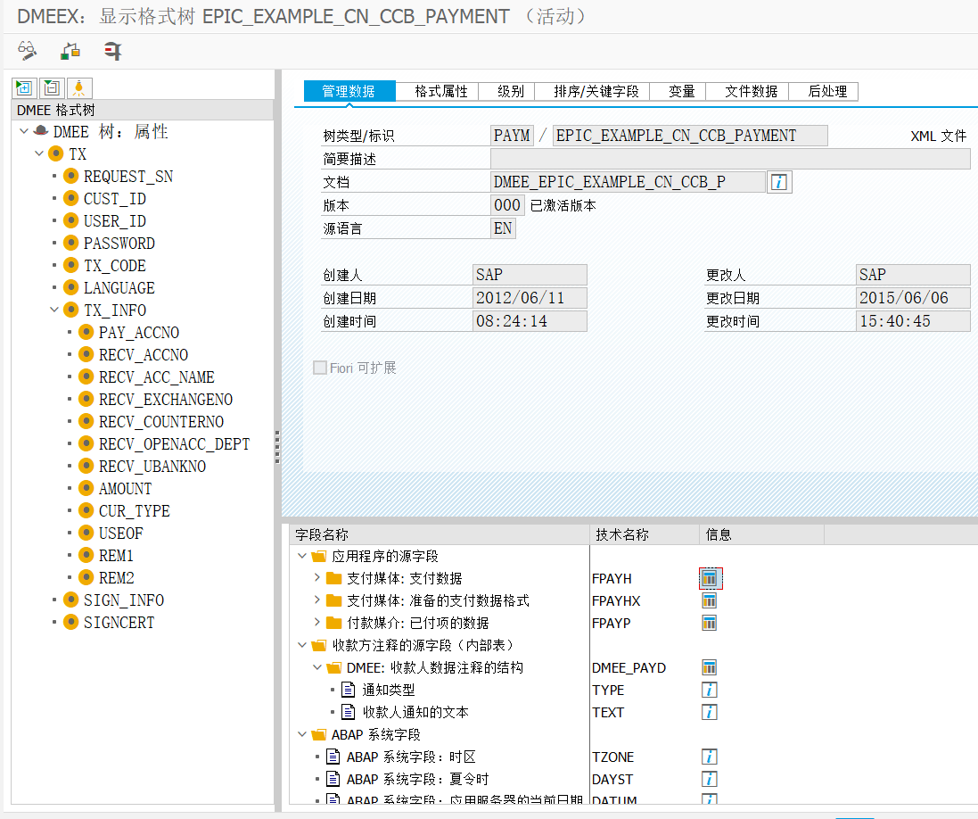Image resolution: width=978 pixels, height=819 pixels.
Task: Click the display/change glasses icon in the toolbar
Action: pos(26,51)
